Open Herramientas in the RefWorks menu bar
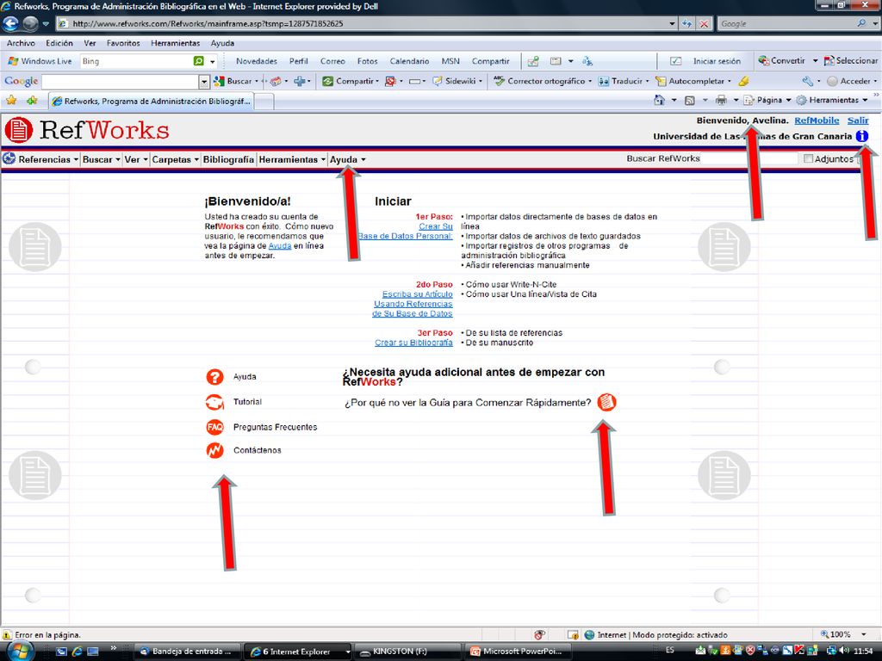Viewport: 882px width, 661px height. point(292,159)
